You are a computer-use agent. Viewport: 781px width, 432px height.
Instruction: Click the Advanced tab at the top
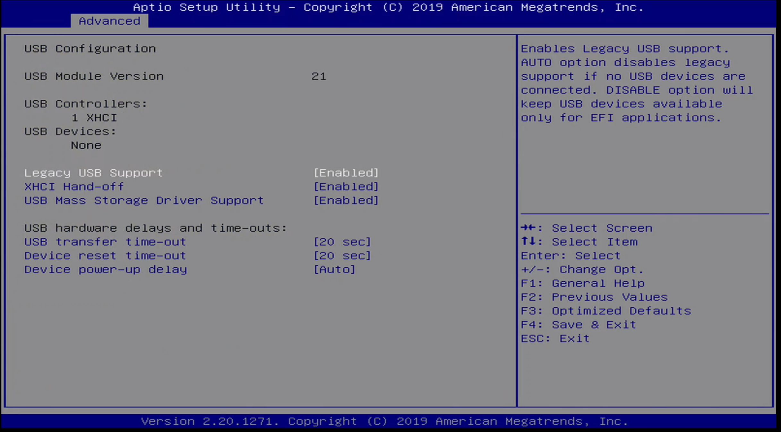tap(109, 21)
